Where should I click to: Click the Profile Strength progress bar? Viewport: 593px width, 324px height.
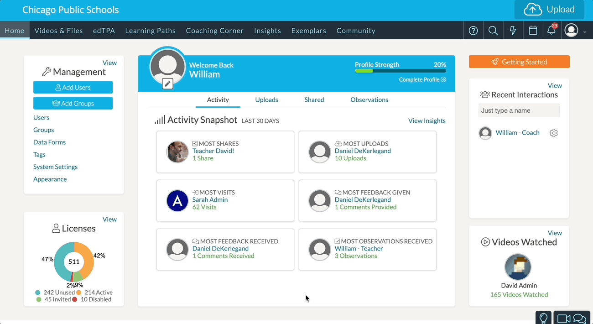pos(400,71)
